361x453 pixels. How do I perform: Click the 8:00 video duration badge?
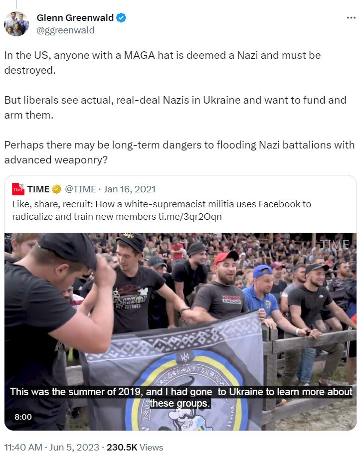[x=23, y=417]
